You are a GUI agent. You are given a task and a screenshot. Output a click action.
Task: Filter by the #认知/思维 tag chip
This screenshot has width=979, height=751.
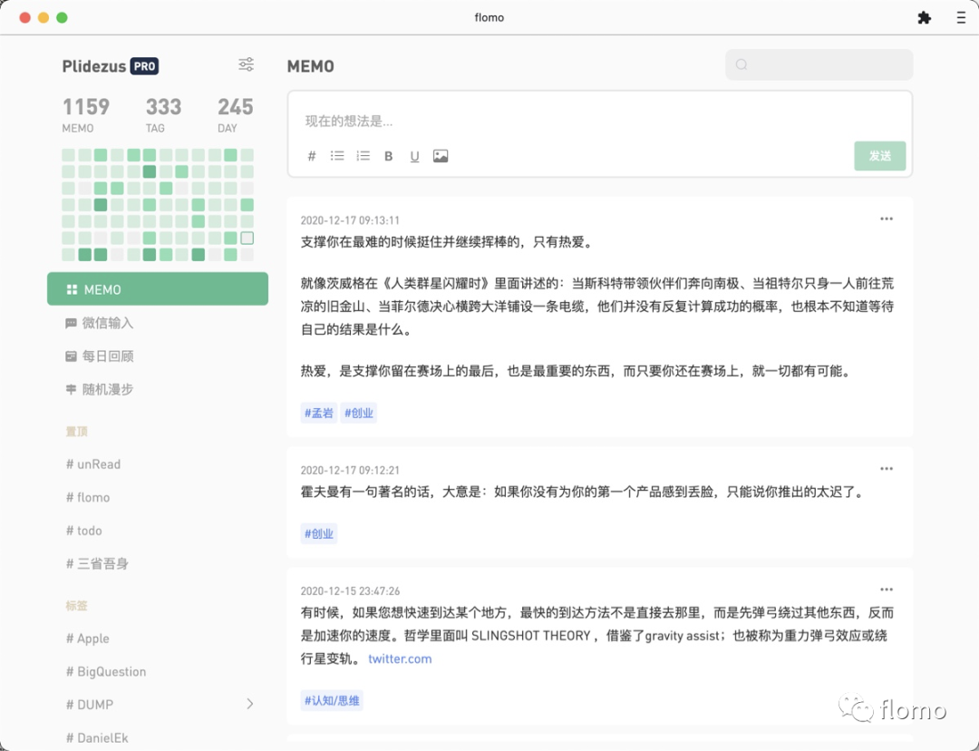(332, 700)
